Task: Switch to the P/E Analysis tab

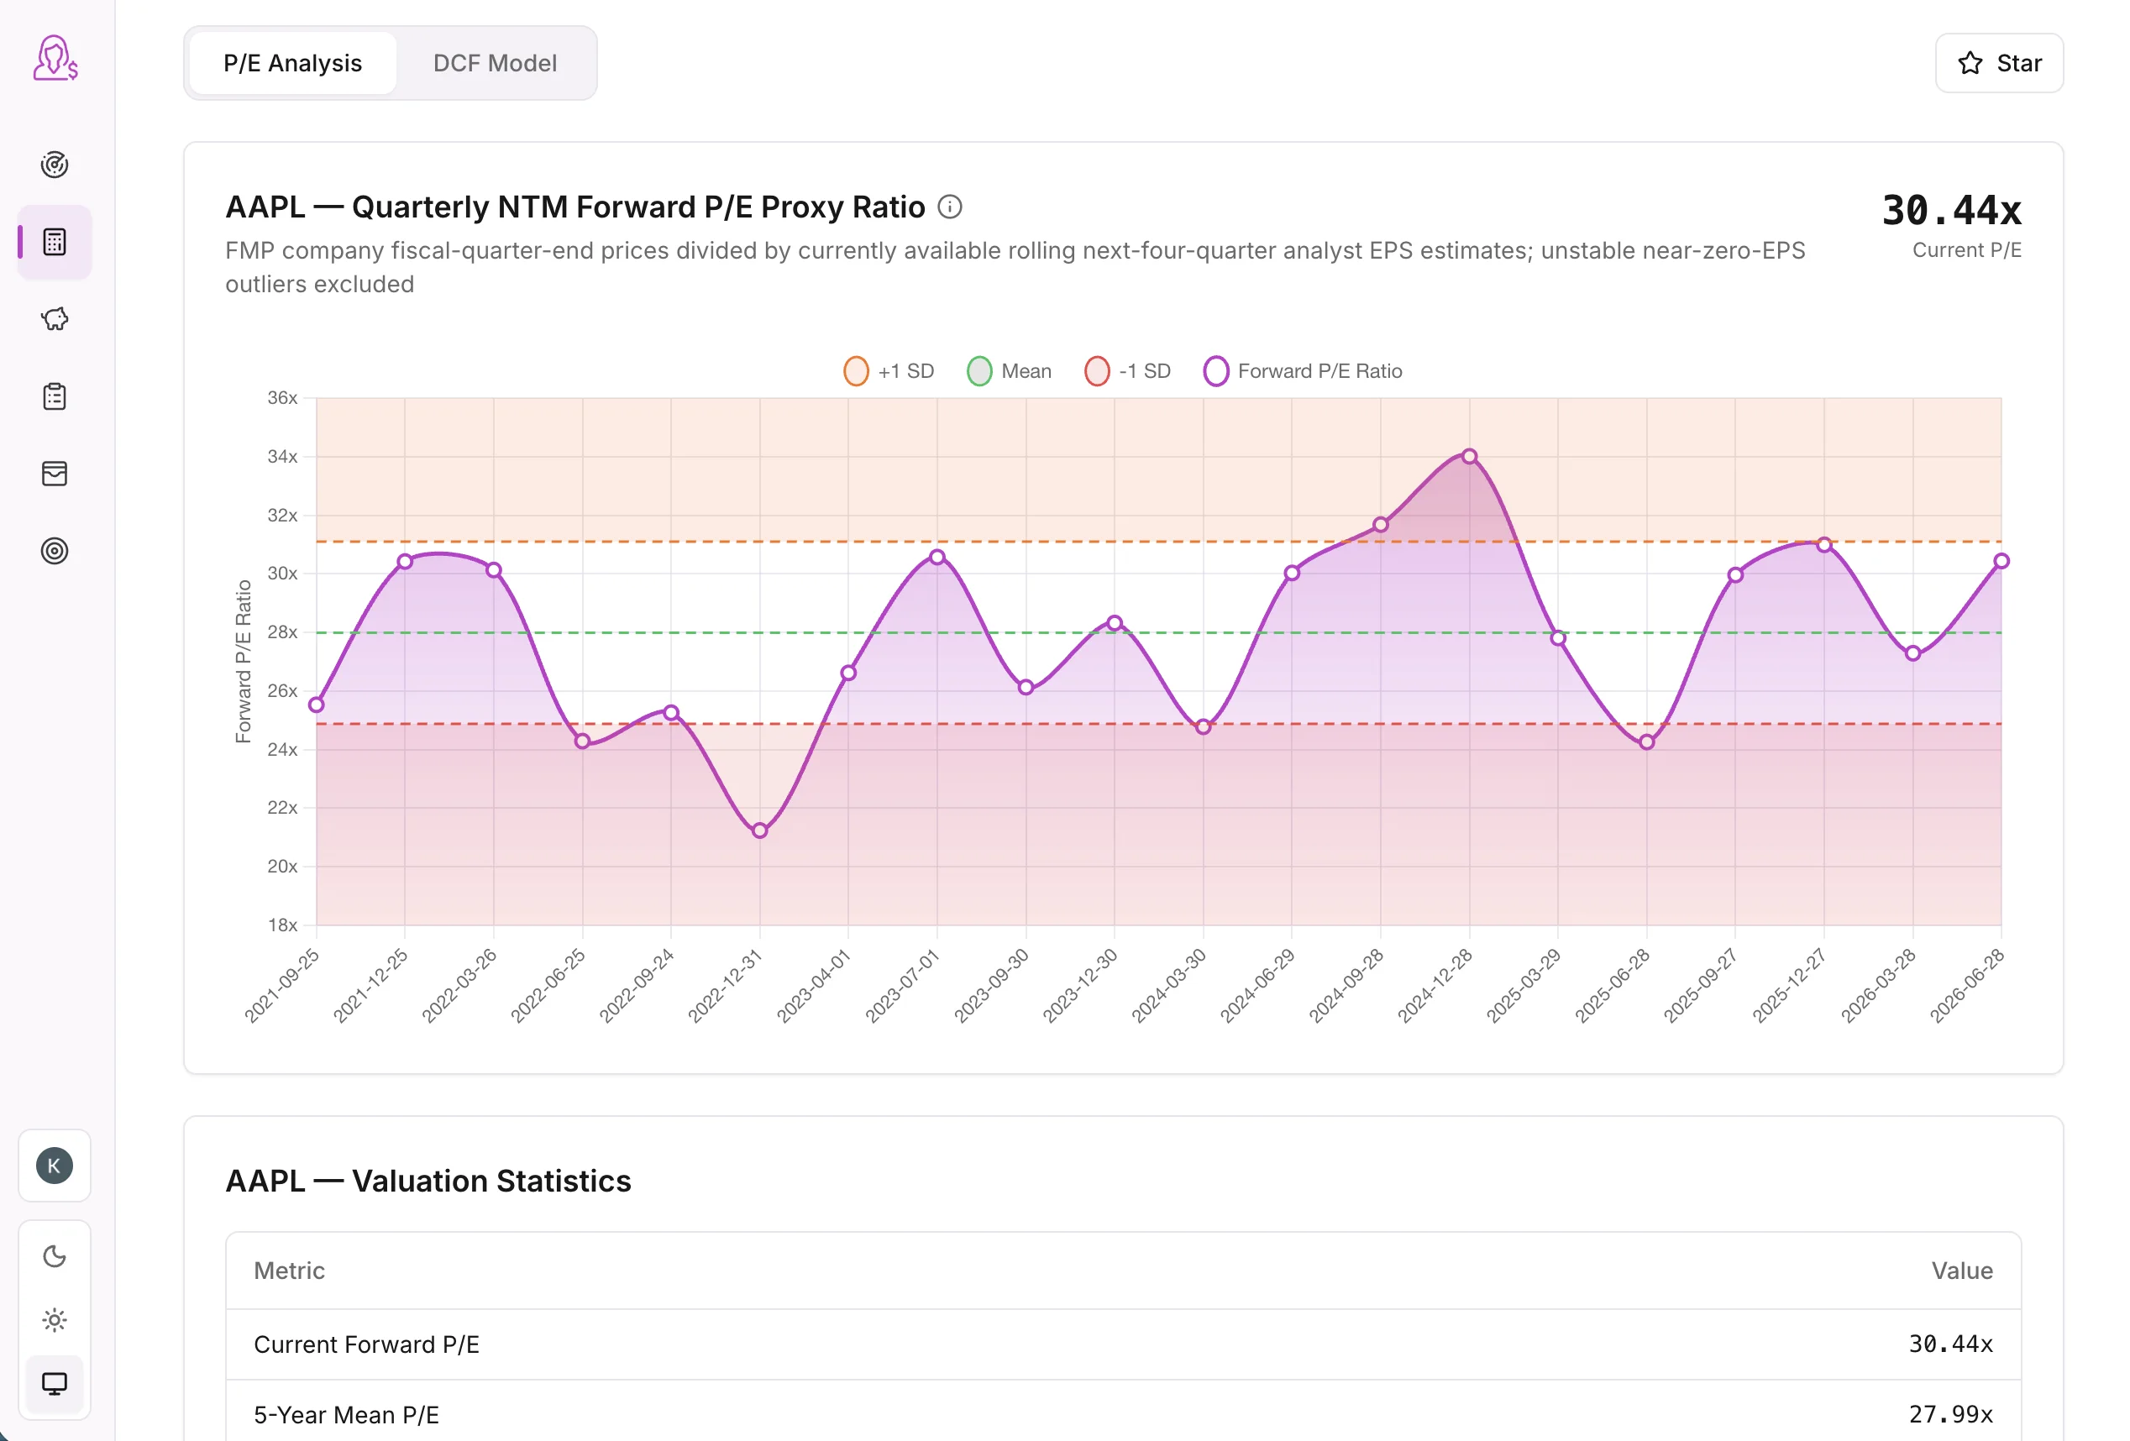Action: pyautogui.click(x=293, y=63)
